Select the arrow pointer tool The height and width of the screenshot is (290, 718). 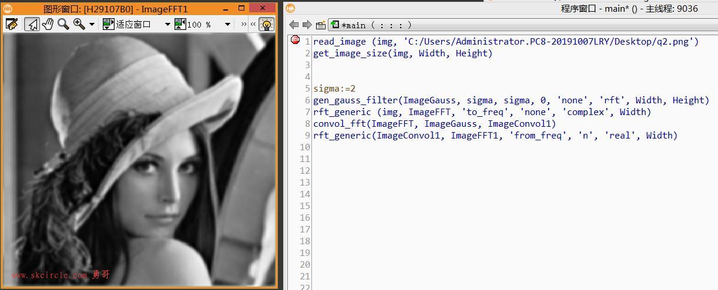pos(32,24)
